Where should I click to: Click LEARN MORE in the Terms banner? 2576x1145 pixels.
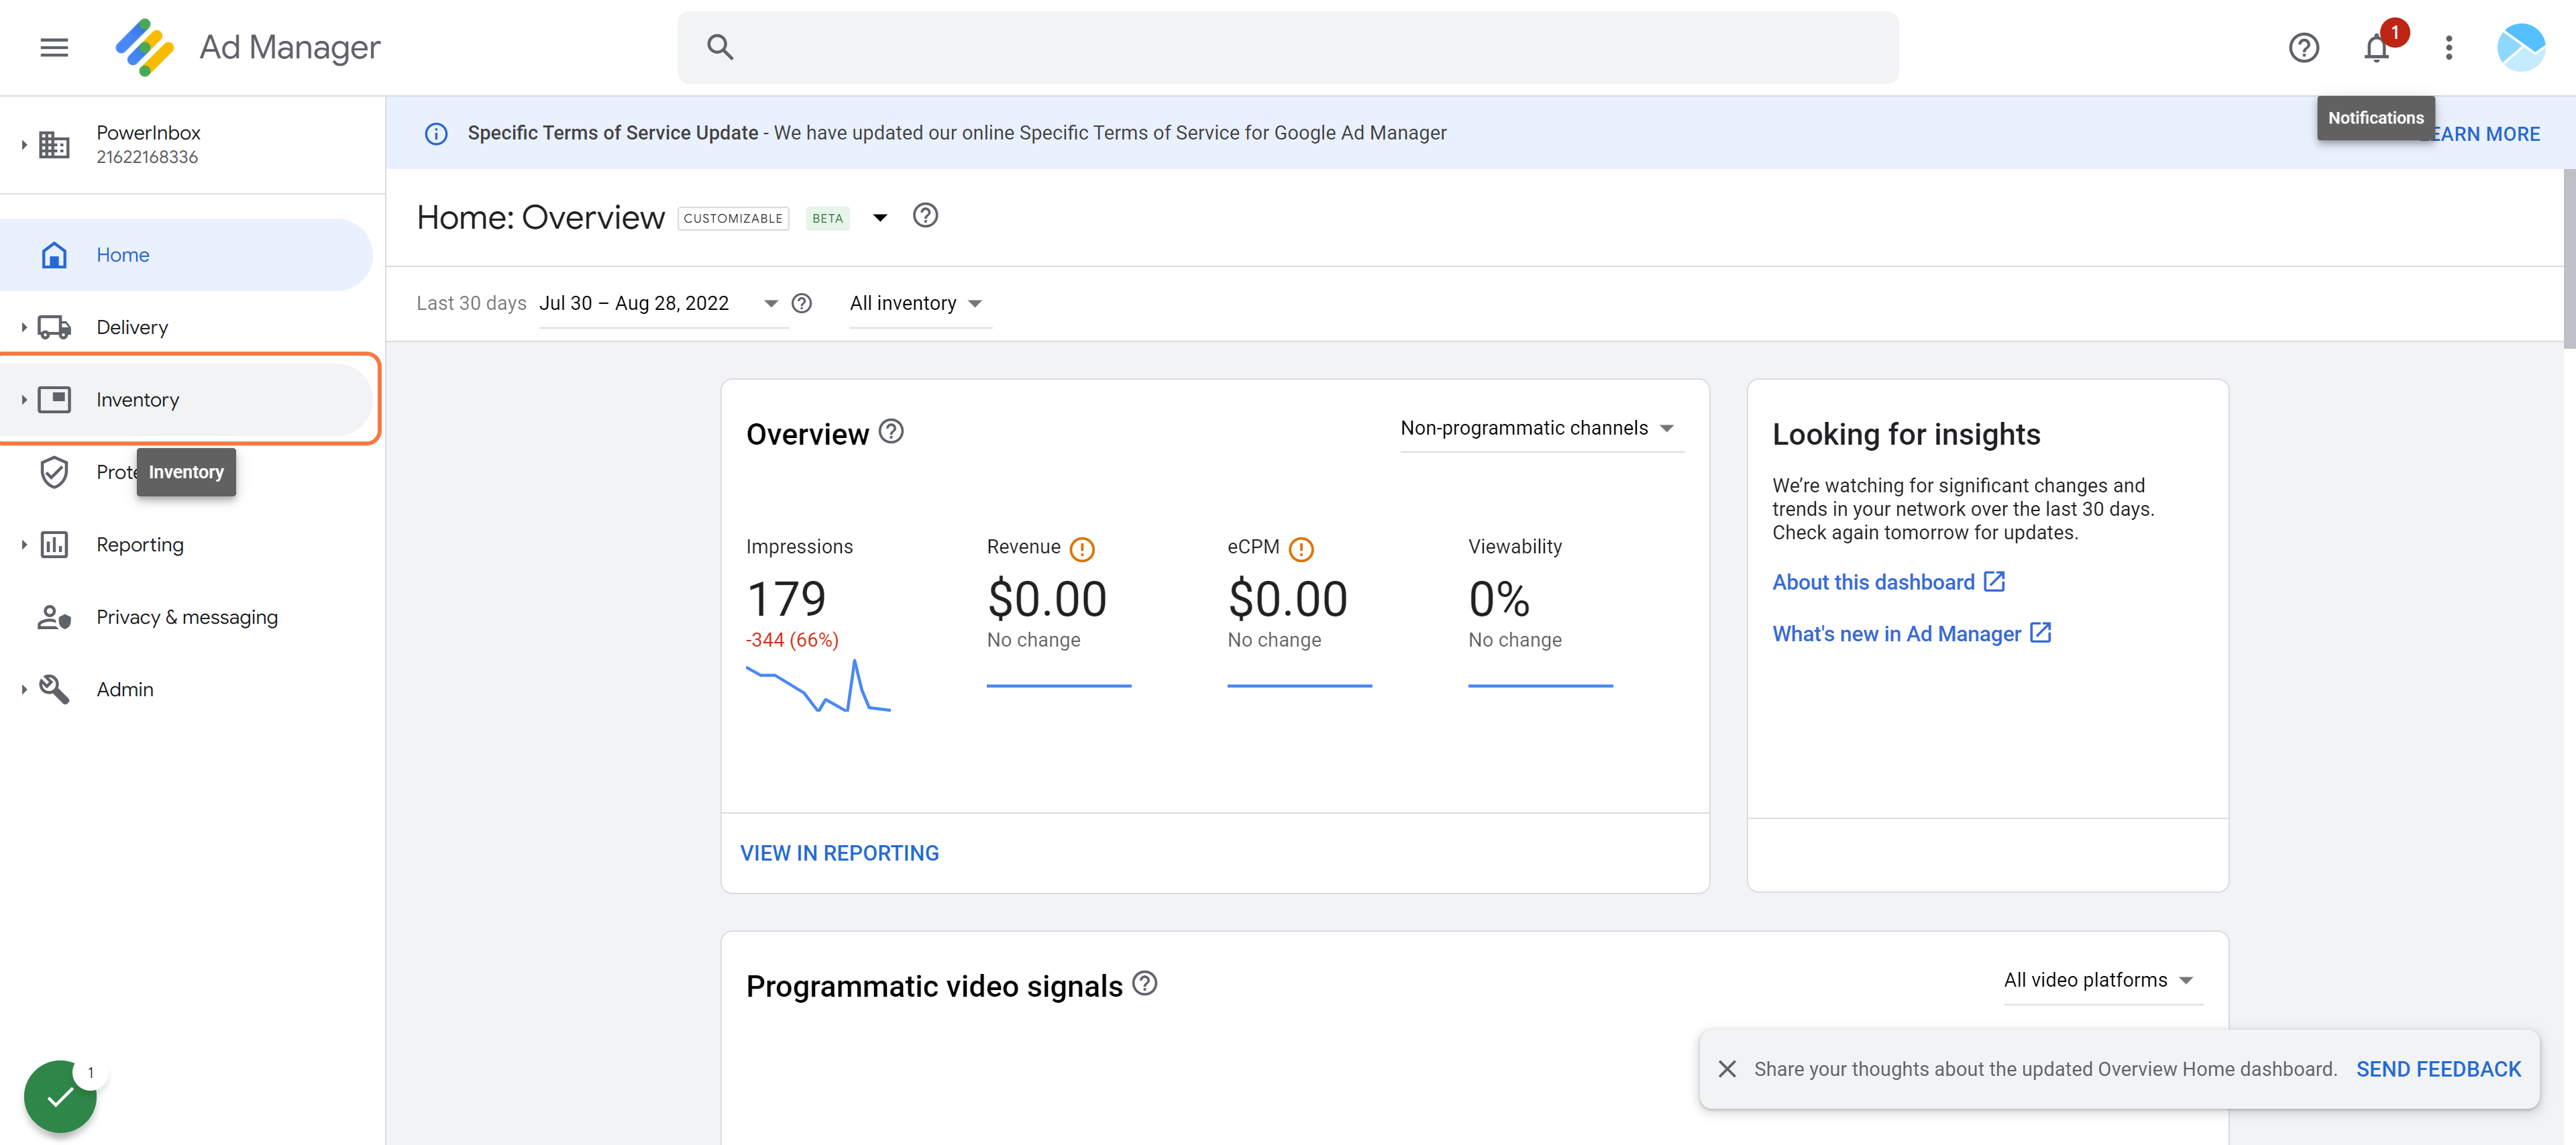pos(2484,134)
